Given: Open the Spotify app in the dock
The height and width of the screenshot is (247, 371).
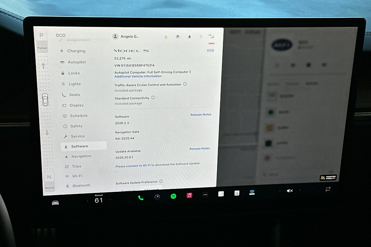Looking at the screenshot, I should point(174,196).
